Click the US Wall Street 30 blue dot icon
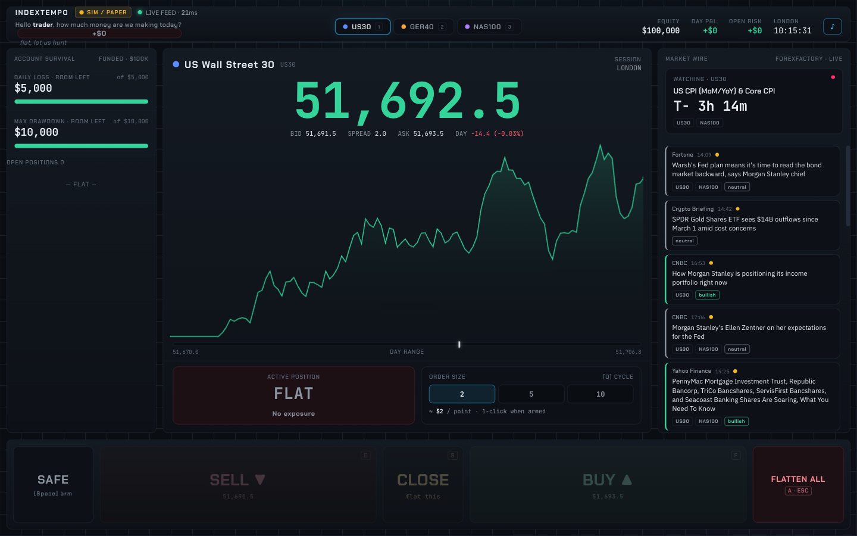 click(x=176, y=64)
